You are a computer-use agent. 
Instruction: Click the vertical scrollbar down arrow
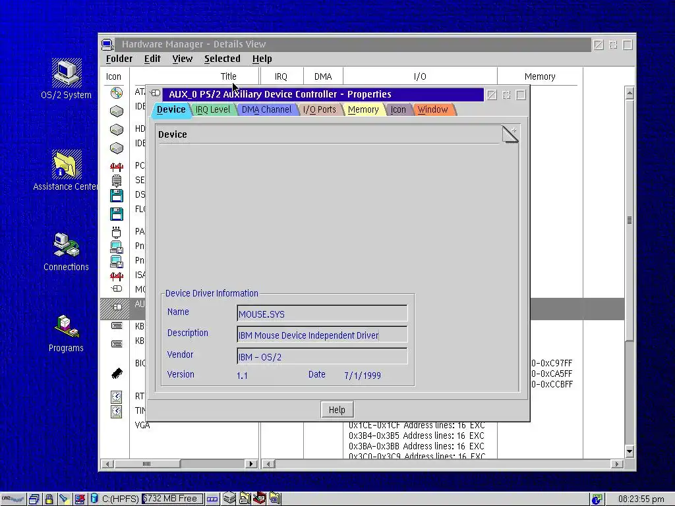click(x=630, y=451)
